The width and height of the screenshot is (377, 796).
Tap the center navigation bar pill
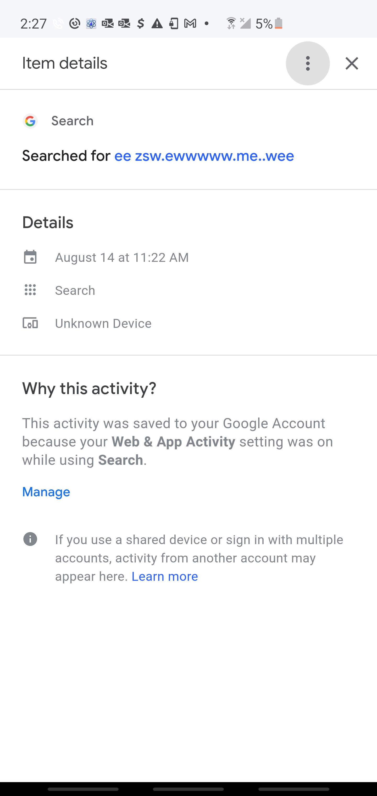pos(188,789)
